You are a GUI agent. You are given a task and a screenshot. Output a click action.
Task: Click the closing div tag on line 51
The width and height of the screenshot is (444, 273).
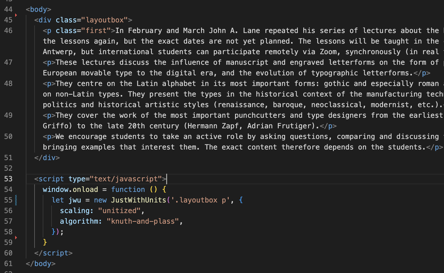[x=47, y=158]
